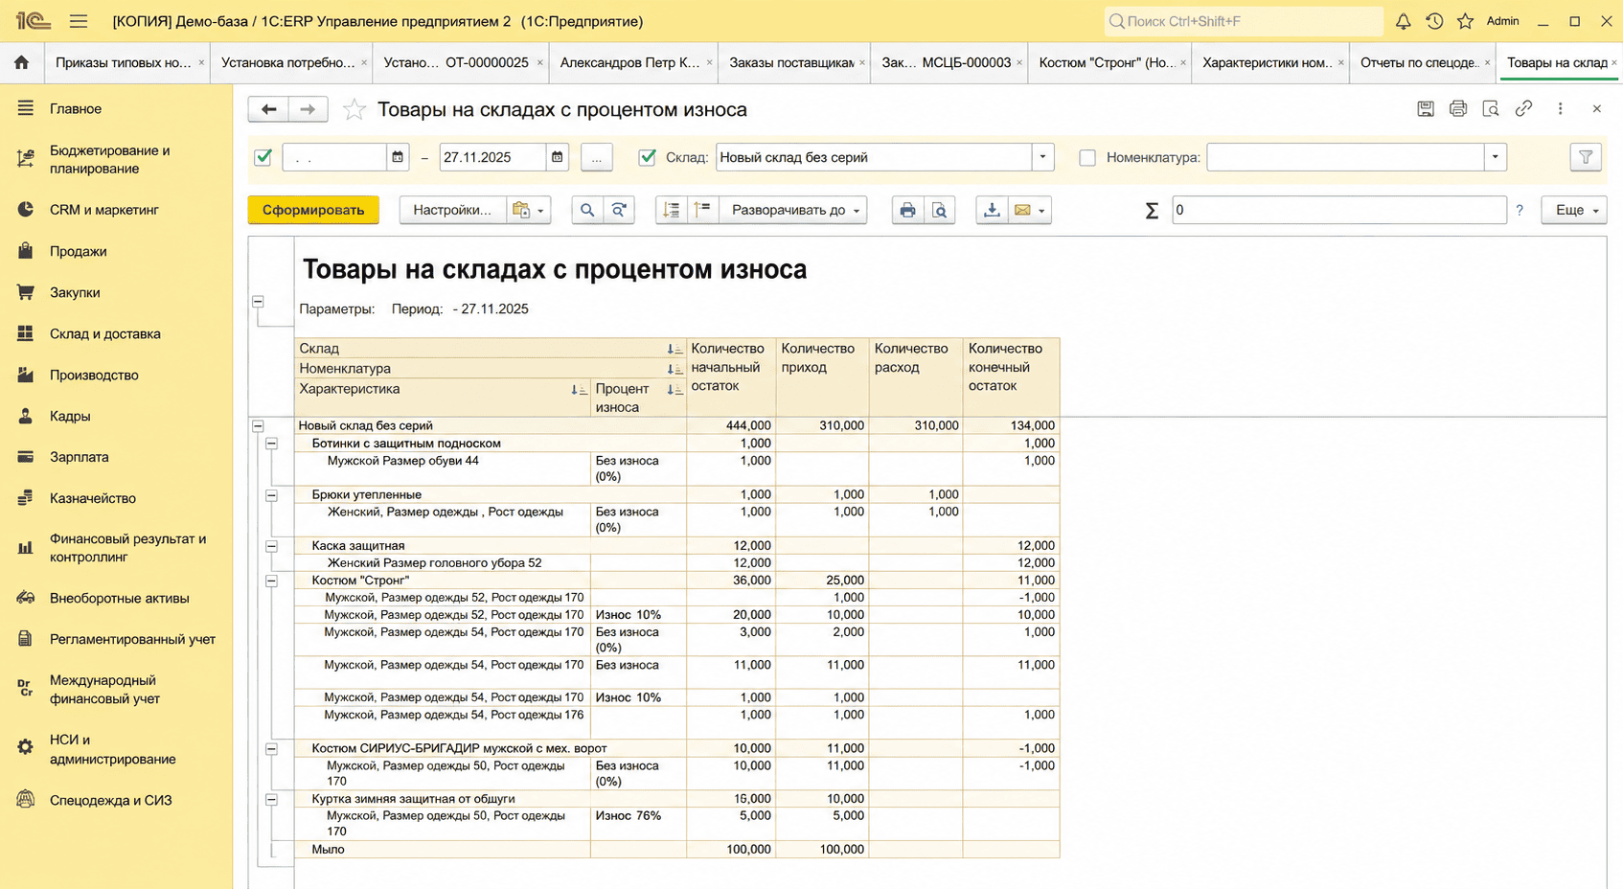Collapse the Каска защитная group
Image resolution: width=1623 pixels, height=889 pixels.
(272, 546)
